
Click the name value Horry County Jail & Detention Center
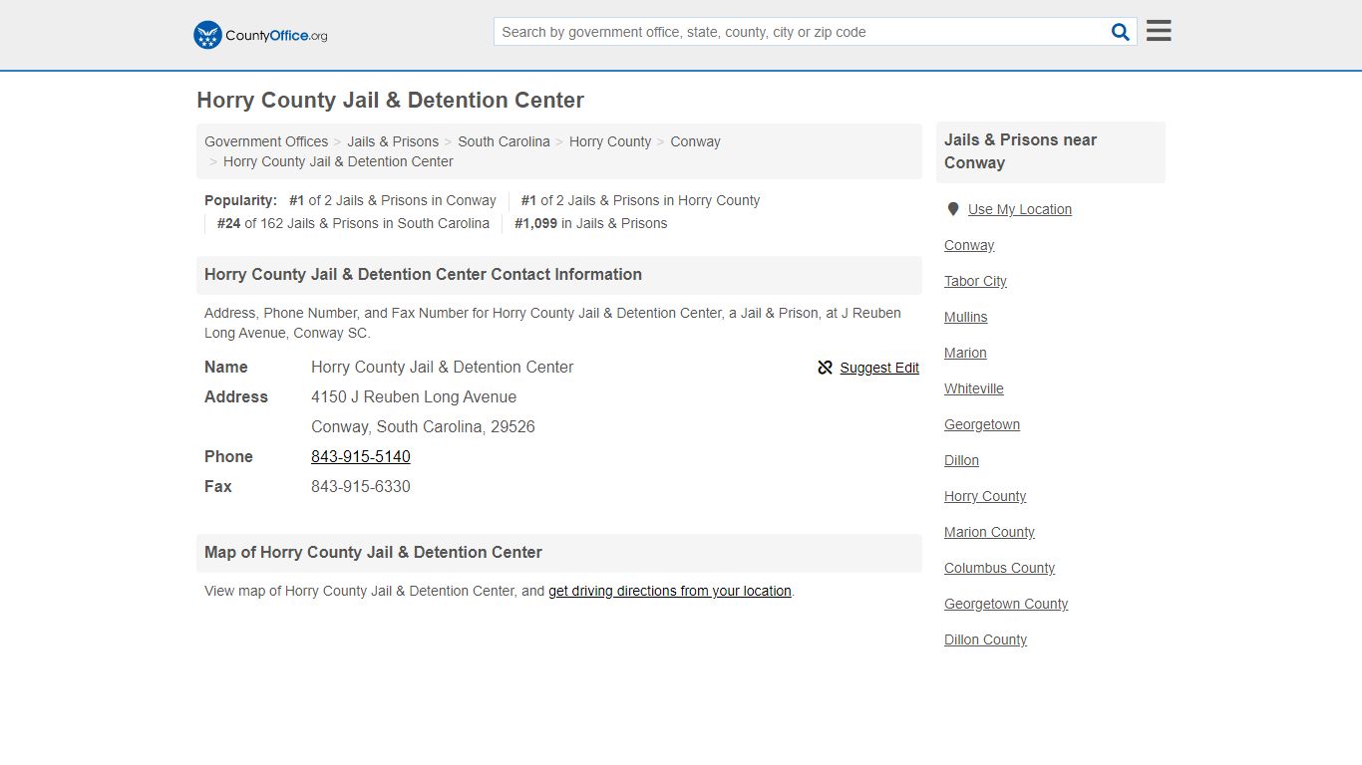pyautogui.click(x=442, y=367)
